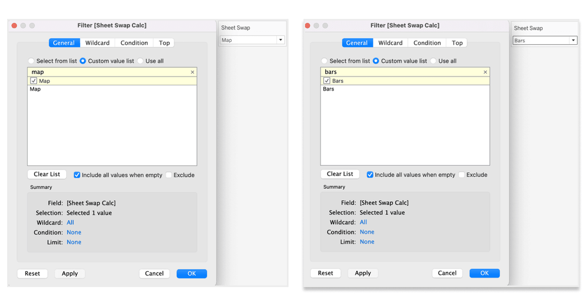This screenshot has height=306, width=588.
Task: Switch to General tab in right dialog
Action: tap(357, 43)
